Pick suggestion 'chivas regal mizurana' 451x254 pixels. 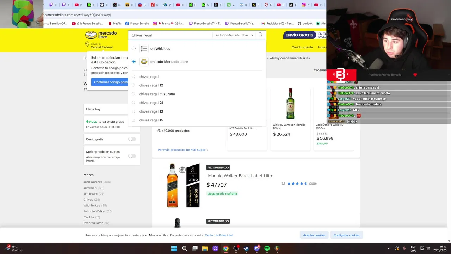pos(197,94)
